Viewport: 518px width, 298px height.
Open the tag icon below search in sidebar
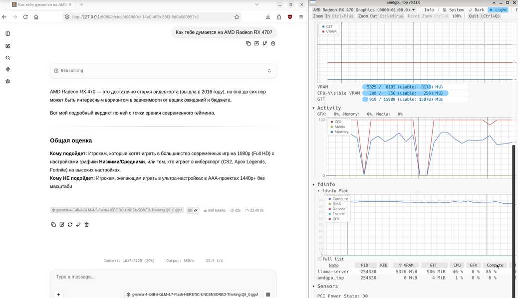point(8,69)
